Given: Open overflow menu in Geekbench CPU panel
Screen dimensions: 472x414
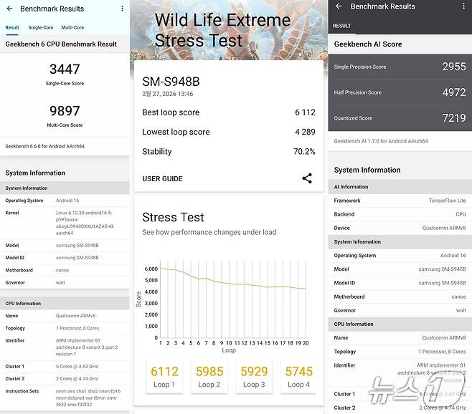Looking at the screenshot, I should [122, 9].
